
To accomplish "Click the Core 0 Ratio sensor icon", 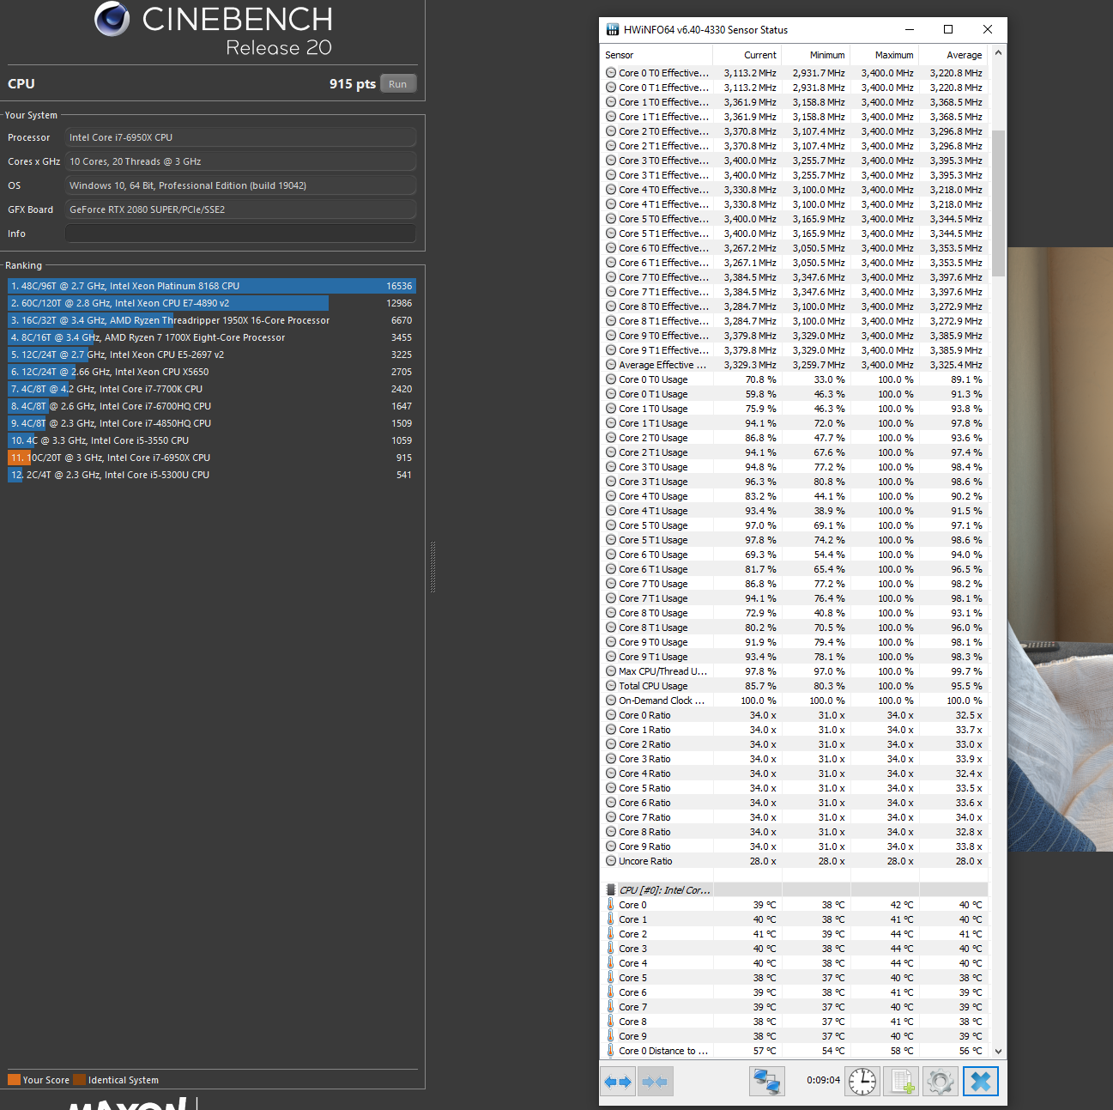I will click(x=611, y=715).
